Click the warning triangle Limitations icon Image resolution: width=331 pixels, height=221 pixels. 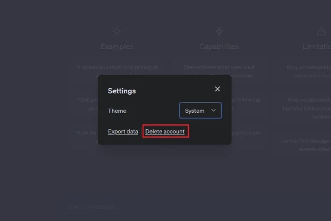click(321, 31)
